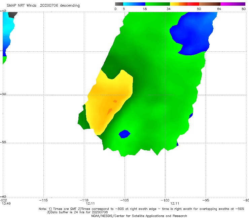Click the longitude label '-95'
Screen dimensions: 249x218
tap(206, 200)
